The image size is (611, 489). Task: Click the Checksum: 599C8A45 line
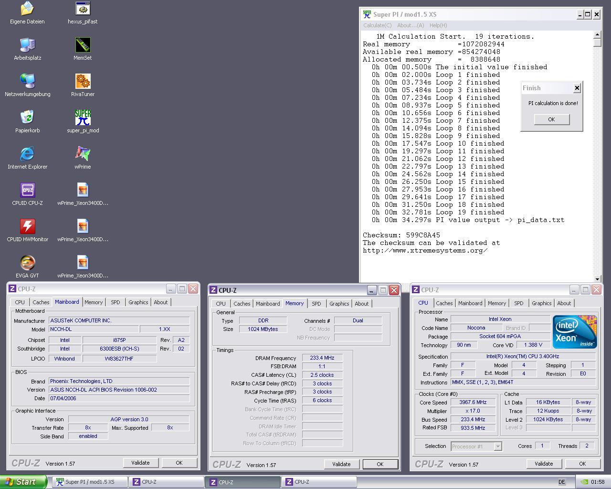pyautogui.click(x=401, y=235)
